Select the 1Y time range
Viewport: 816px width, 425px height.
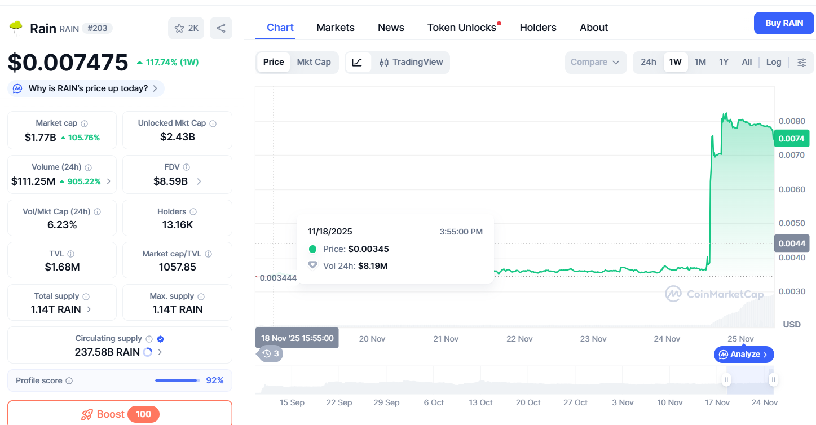[x=724, y=62]
